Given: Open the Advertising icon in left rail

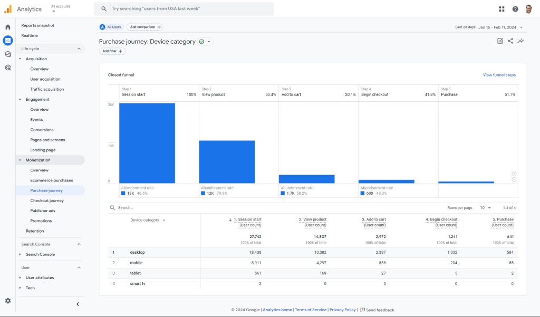Looking at the screenshot, I should point(7,68).
